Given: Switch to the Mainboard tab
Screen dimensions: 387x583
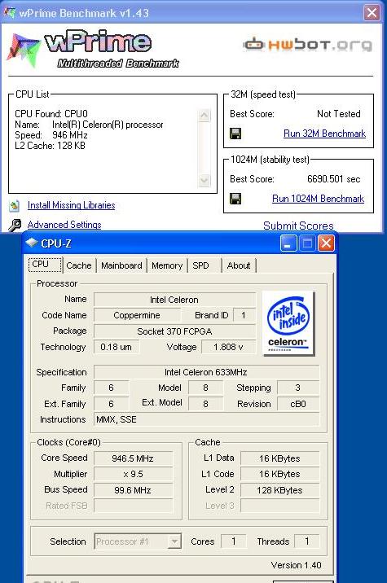Looking at the screenshot, I should (x=121, y=265).
